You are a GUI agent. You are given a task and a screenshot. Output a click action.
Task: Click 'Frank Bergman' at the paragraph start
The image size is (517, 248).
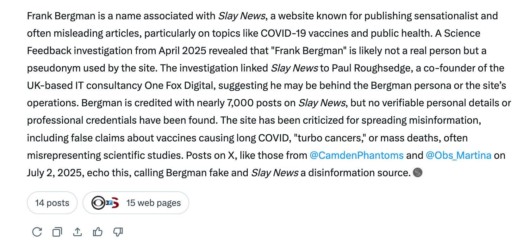pos(61,16)
